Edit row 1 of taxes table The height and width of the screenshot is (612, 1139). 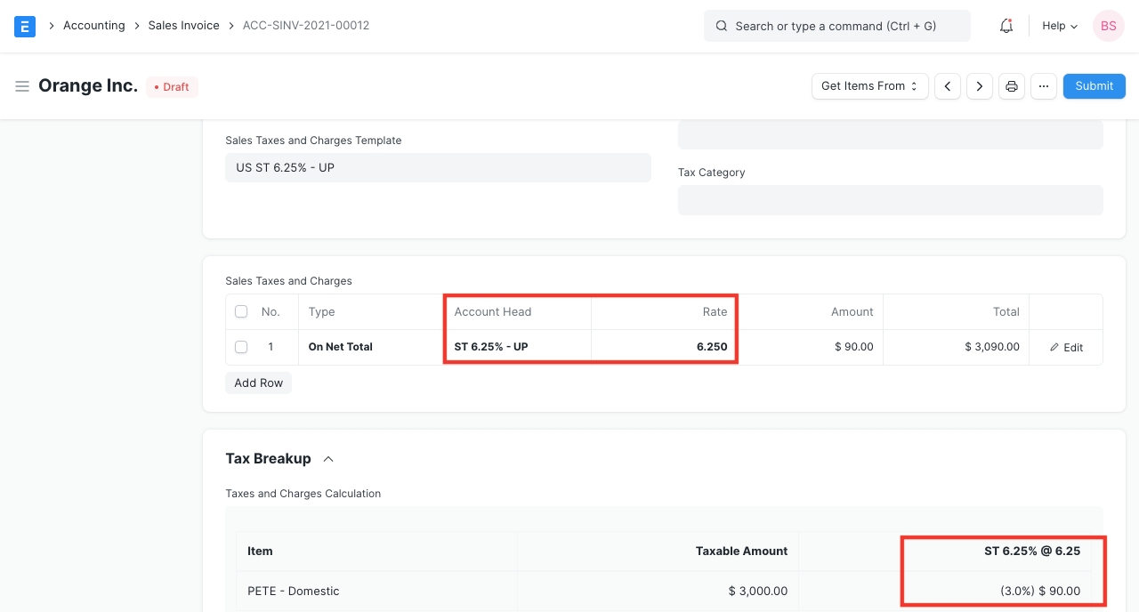click(x=1066, y=347)
